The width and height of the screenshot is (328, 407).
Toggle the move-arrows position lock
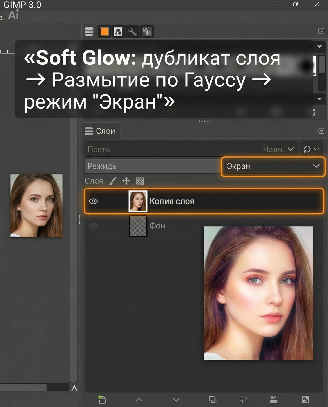pyautogui.click(x=126, y=181)
